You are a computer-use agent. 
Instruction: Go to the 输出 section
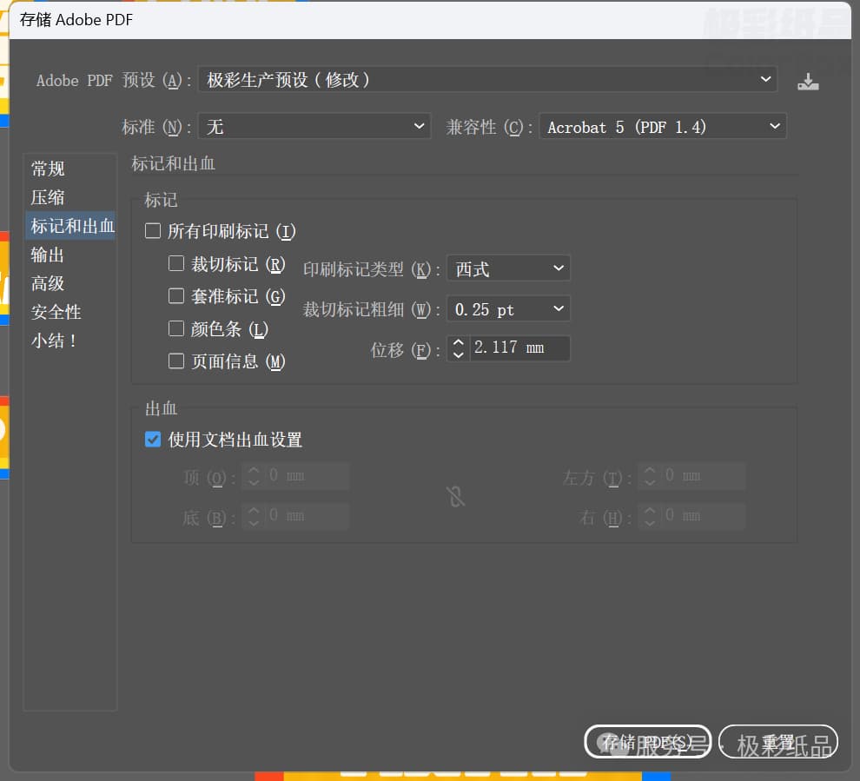coord(49,255)
